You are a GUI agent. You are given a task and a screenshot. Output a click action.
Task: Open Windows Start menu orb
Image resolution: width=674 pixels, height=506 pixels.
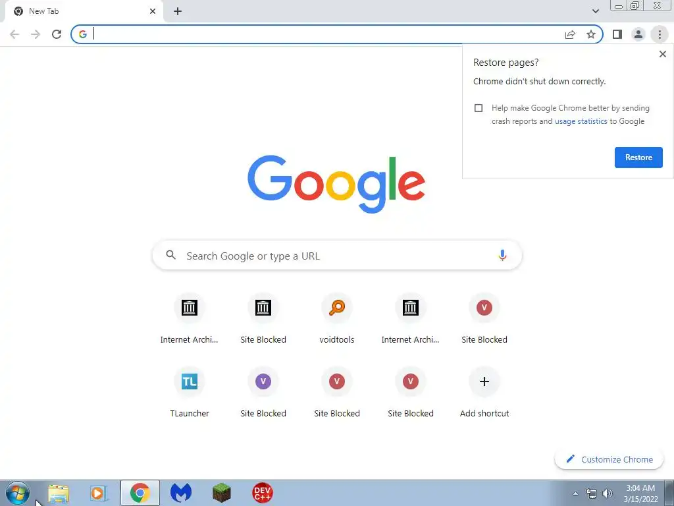17,493
